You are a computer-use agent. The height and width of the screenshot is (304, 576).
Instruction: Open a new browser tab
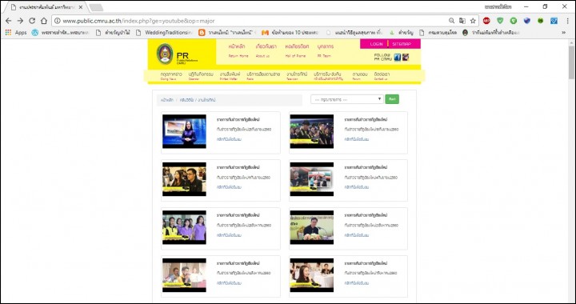point(96,7)
